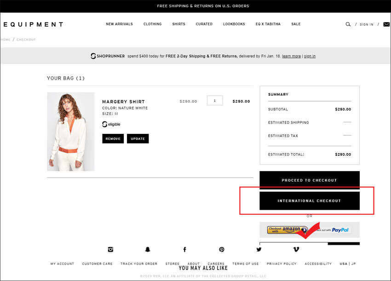The height and width of the screenshot is (281, 391).
Task: Open Accessibility footer link
Action: pos(318,264)
